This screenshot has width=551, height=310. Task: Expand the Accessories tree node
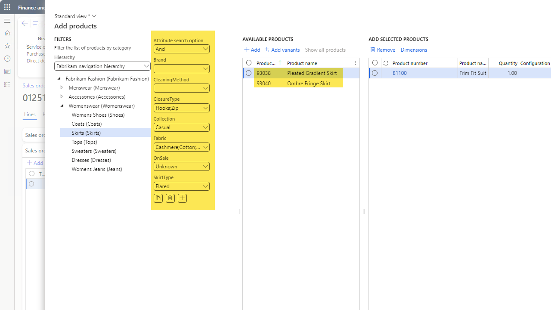point(62,96)
